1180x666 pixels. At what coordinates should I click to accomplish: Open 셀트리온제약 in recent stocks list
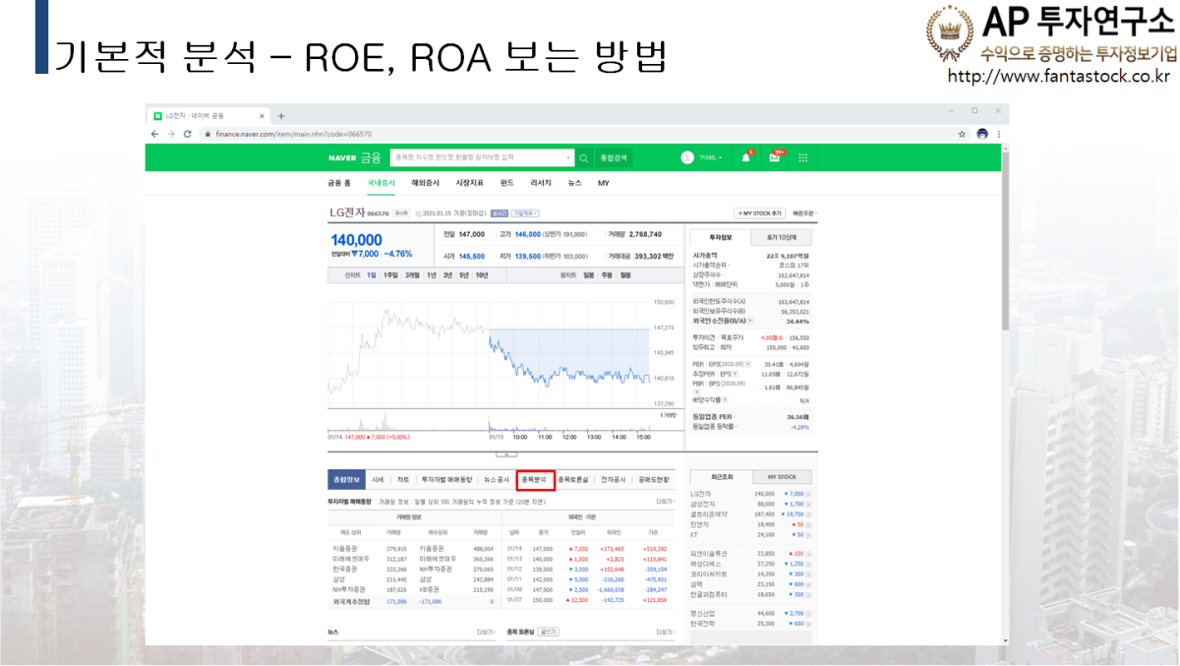[x=709, y=514]
